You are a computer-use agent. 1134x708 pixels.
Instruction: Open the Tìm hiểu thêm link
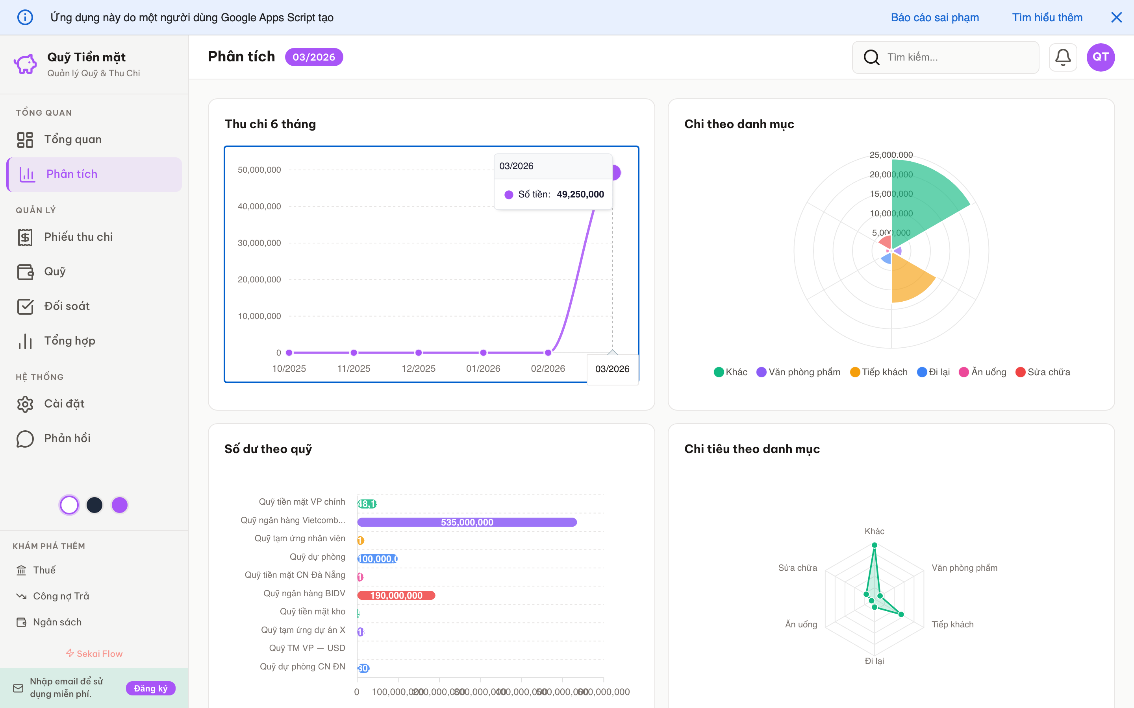(1047, 17)
